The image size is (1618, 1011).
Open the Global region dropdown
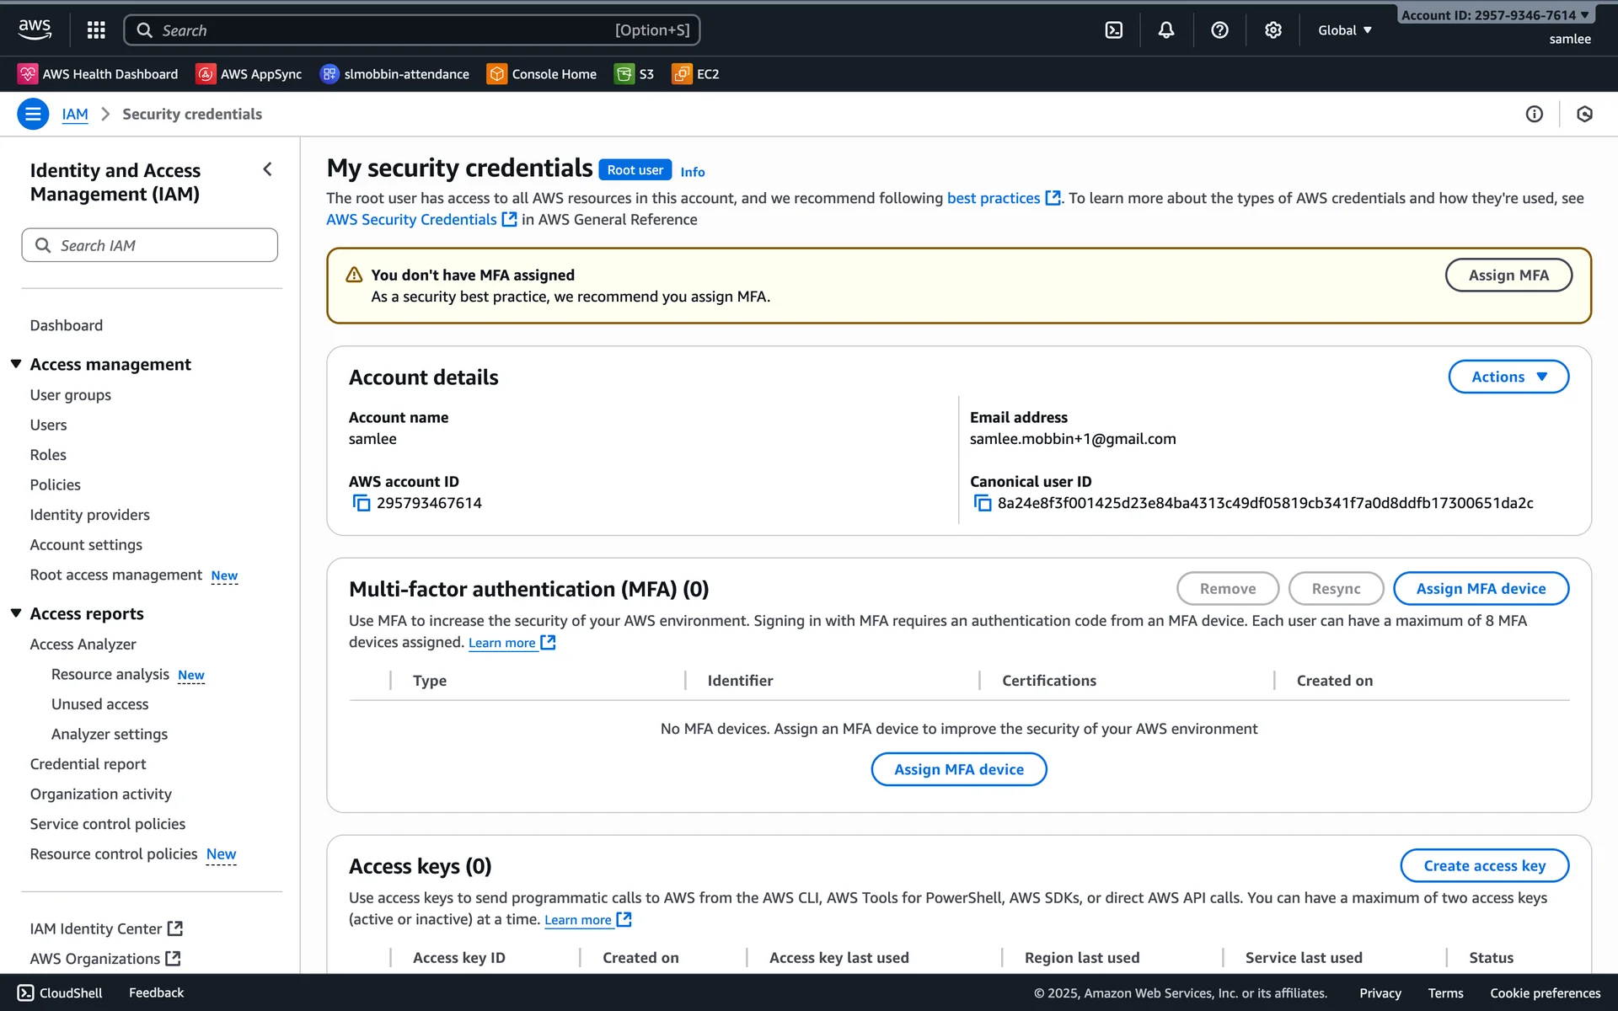pos(1344,30)
